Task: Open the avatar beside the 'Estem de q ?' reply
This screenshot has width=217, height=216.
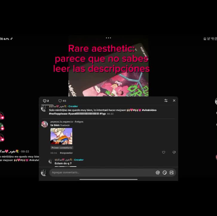Action: 51,161
